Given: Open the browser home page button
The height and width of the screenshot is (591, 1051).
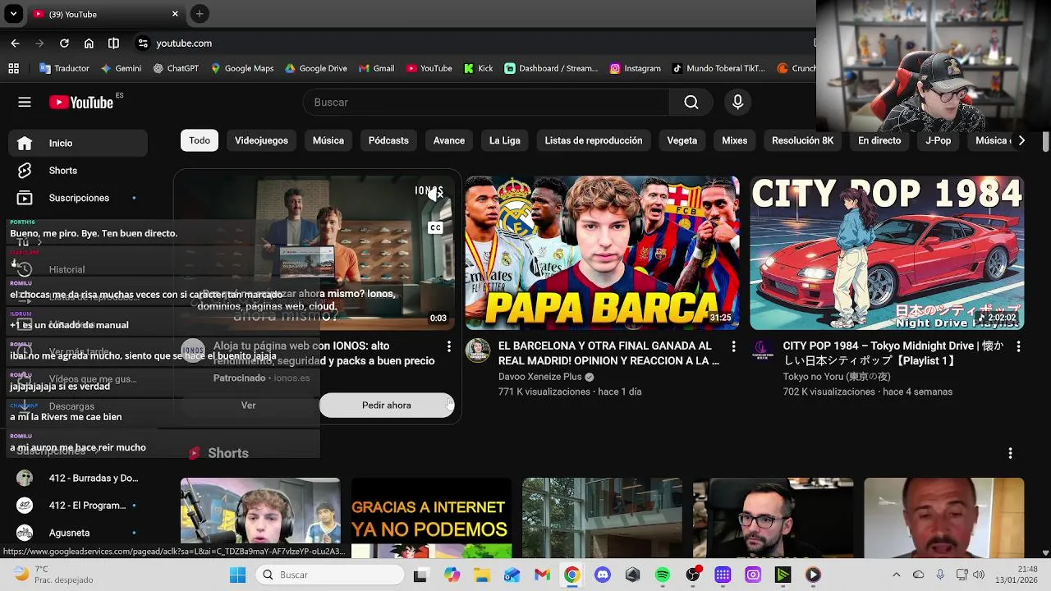Looking at the screenshot, I should pyautogui.click(x=89, y=43).
